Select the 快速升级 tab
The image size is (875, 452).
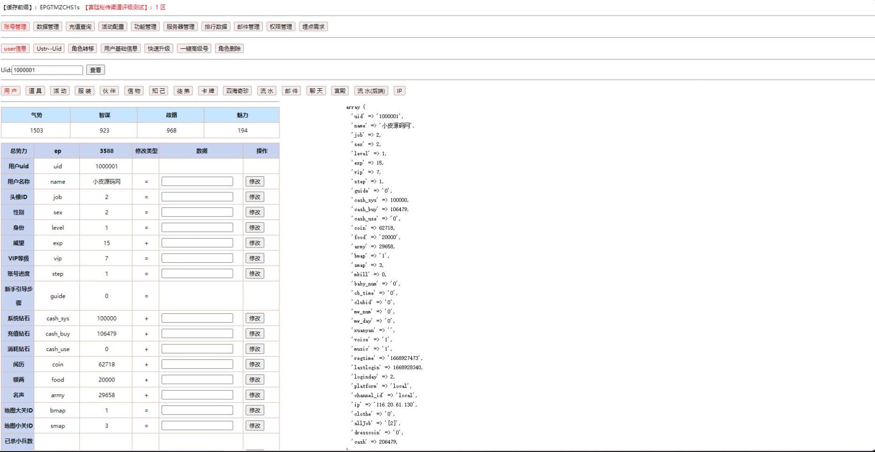point(159,48)
